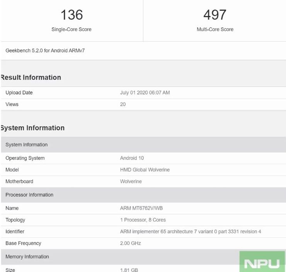Select the Multi-Core Score label
Image resolution: width=286 pixels, height=272 pixels.
tap(215, 29)
